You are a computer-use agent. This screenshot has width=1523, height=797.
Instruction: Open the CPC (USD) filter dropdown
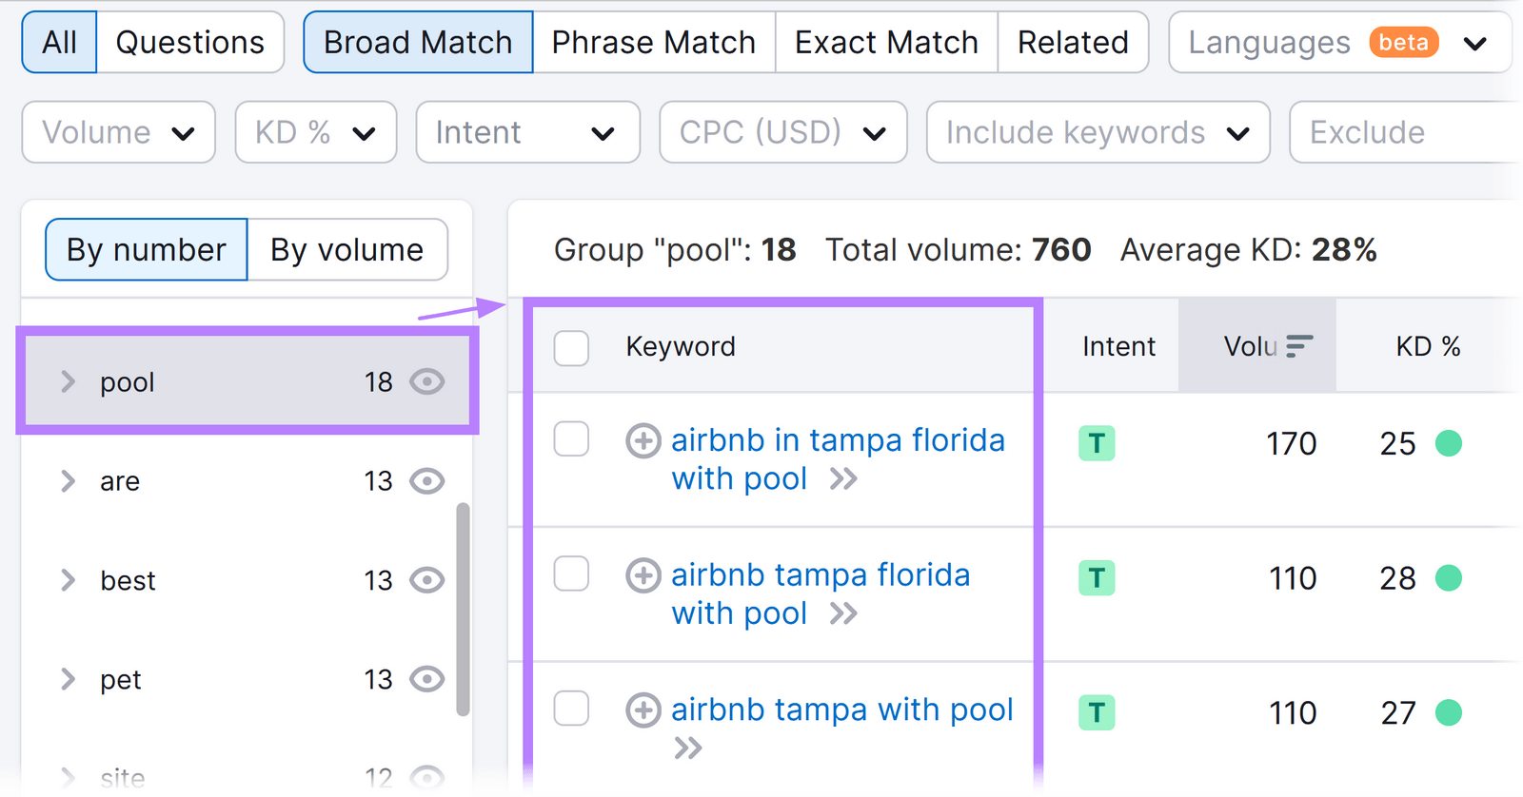pos(783,132)
